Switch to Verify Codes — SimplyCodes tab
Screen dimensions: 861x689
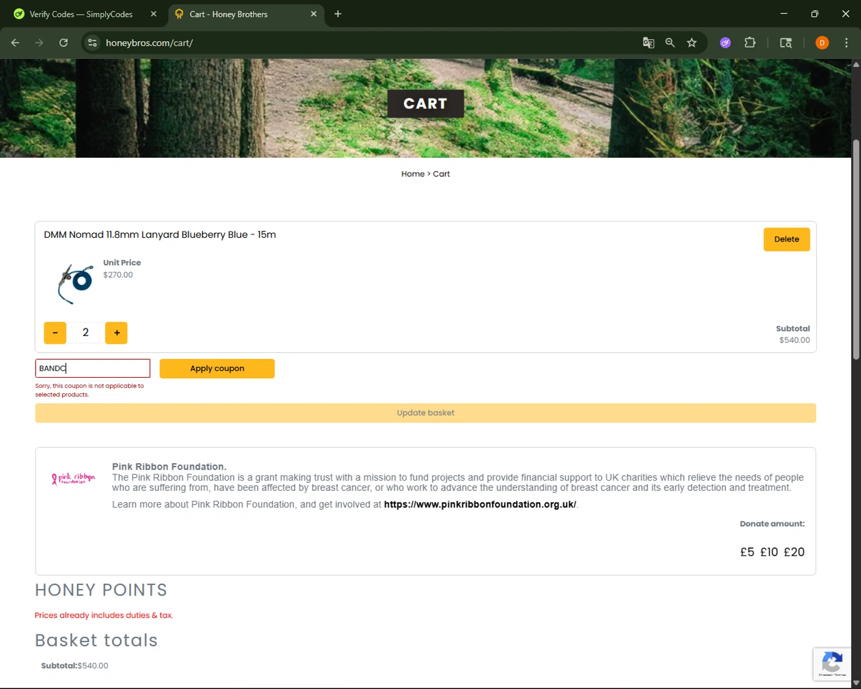tap(81, 14)
